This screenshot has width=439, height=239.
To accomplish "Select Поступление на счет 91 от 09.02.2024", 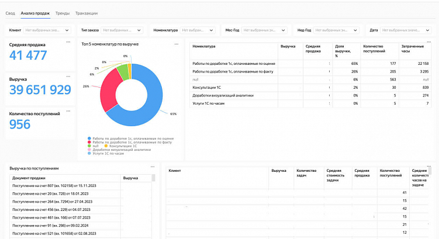I will [81, 226].
